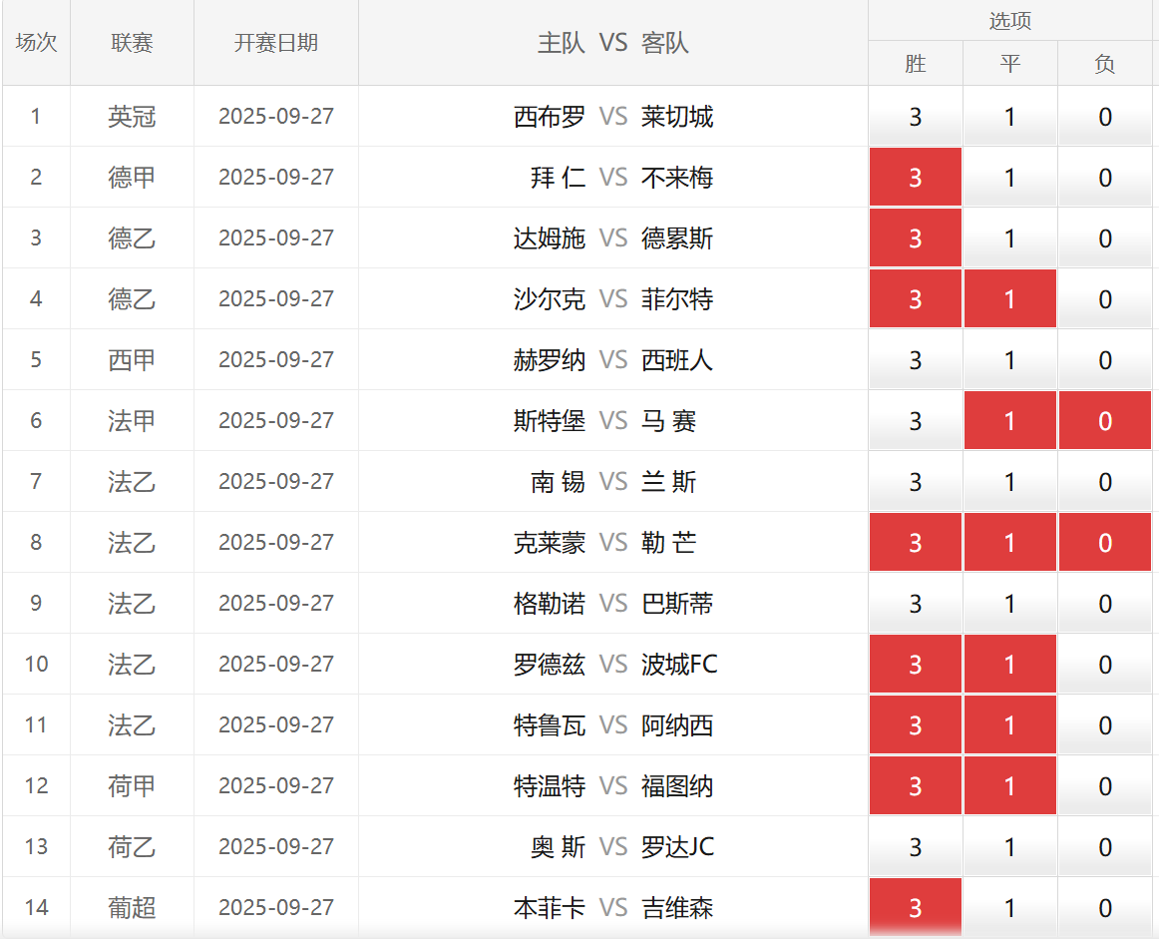Deselect draw option 1 in 沙尔克 vs 菲尔特 row
Viewport: 1159px width, 946px height.
[x=1009, y=299]
